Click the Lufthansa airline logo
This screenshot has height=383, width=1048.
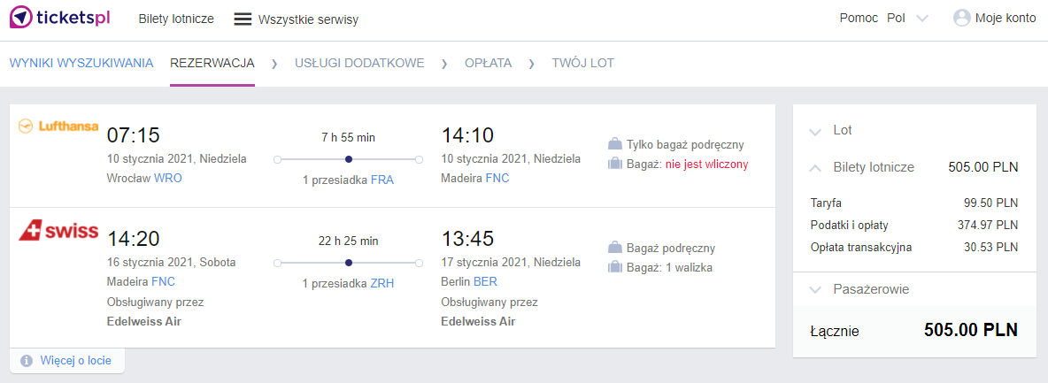pos(58,126)
